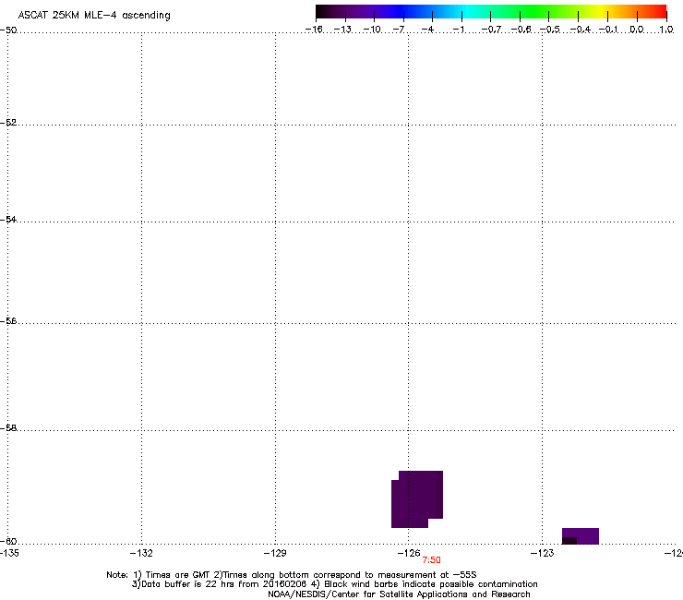This screenshot has height=600, width=683.
Task: Click the color bar label '-0.6'
Action: click(x=521, y=30)
